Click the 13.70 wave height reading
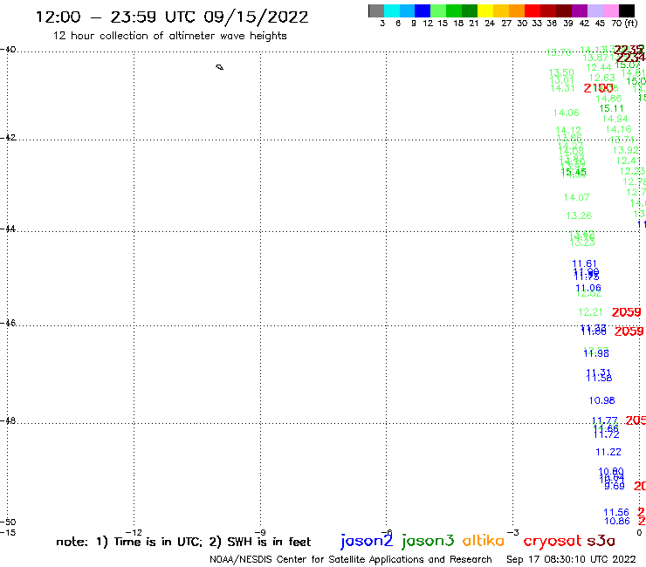Image resolution: width=646 pixels, height=567 pixels. pos(558,52)
